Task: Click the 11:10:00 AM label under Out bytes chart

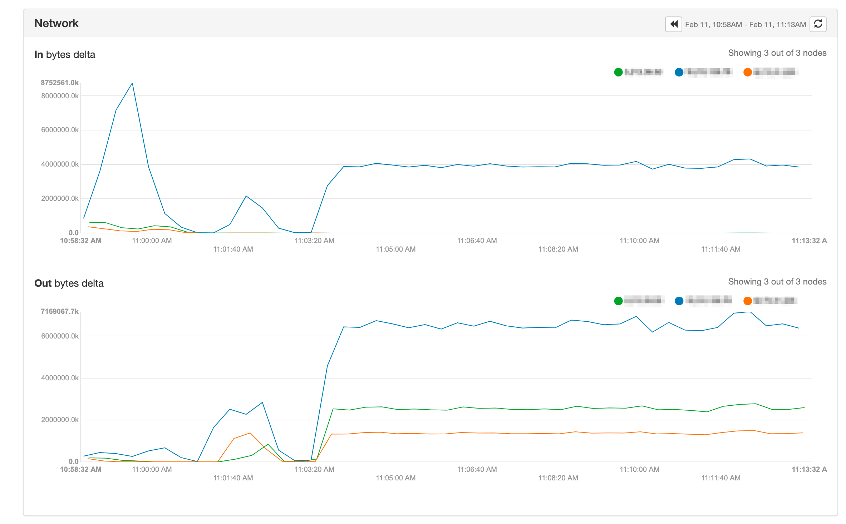Action: [x=639, y=469]
